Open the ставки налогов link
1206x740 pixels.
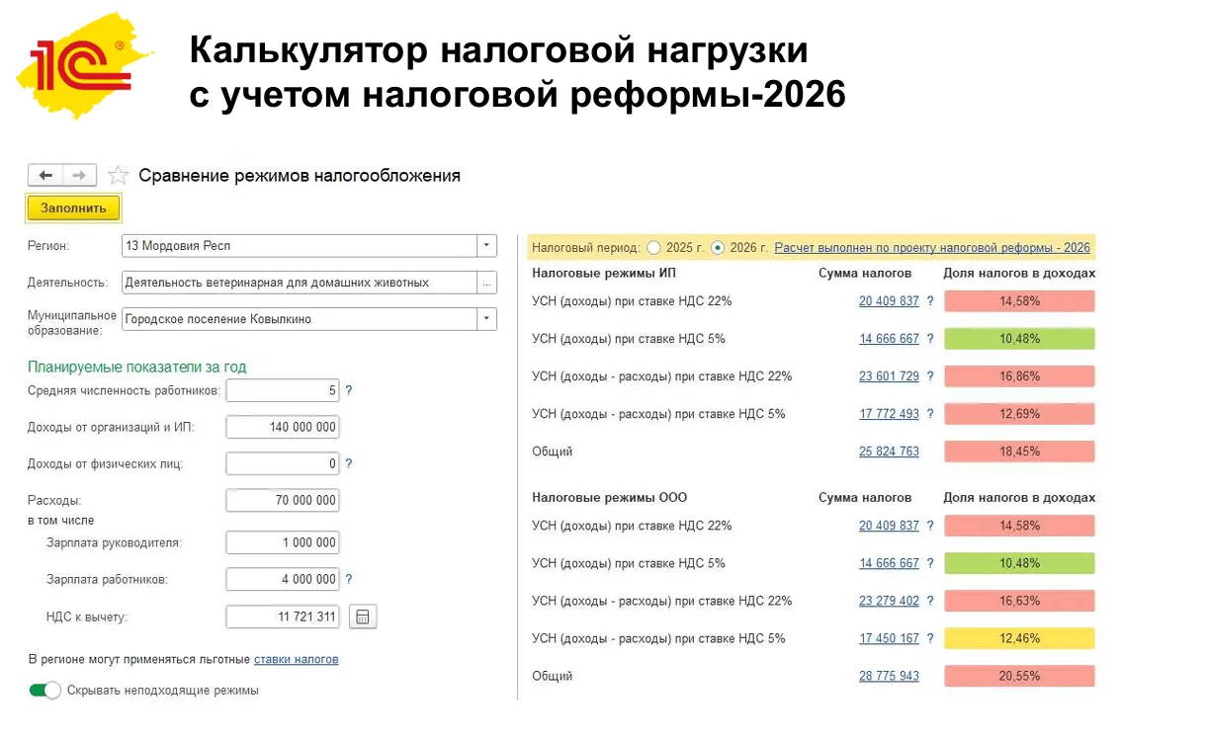coord(297,659)
